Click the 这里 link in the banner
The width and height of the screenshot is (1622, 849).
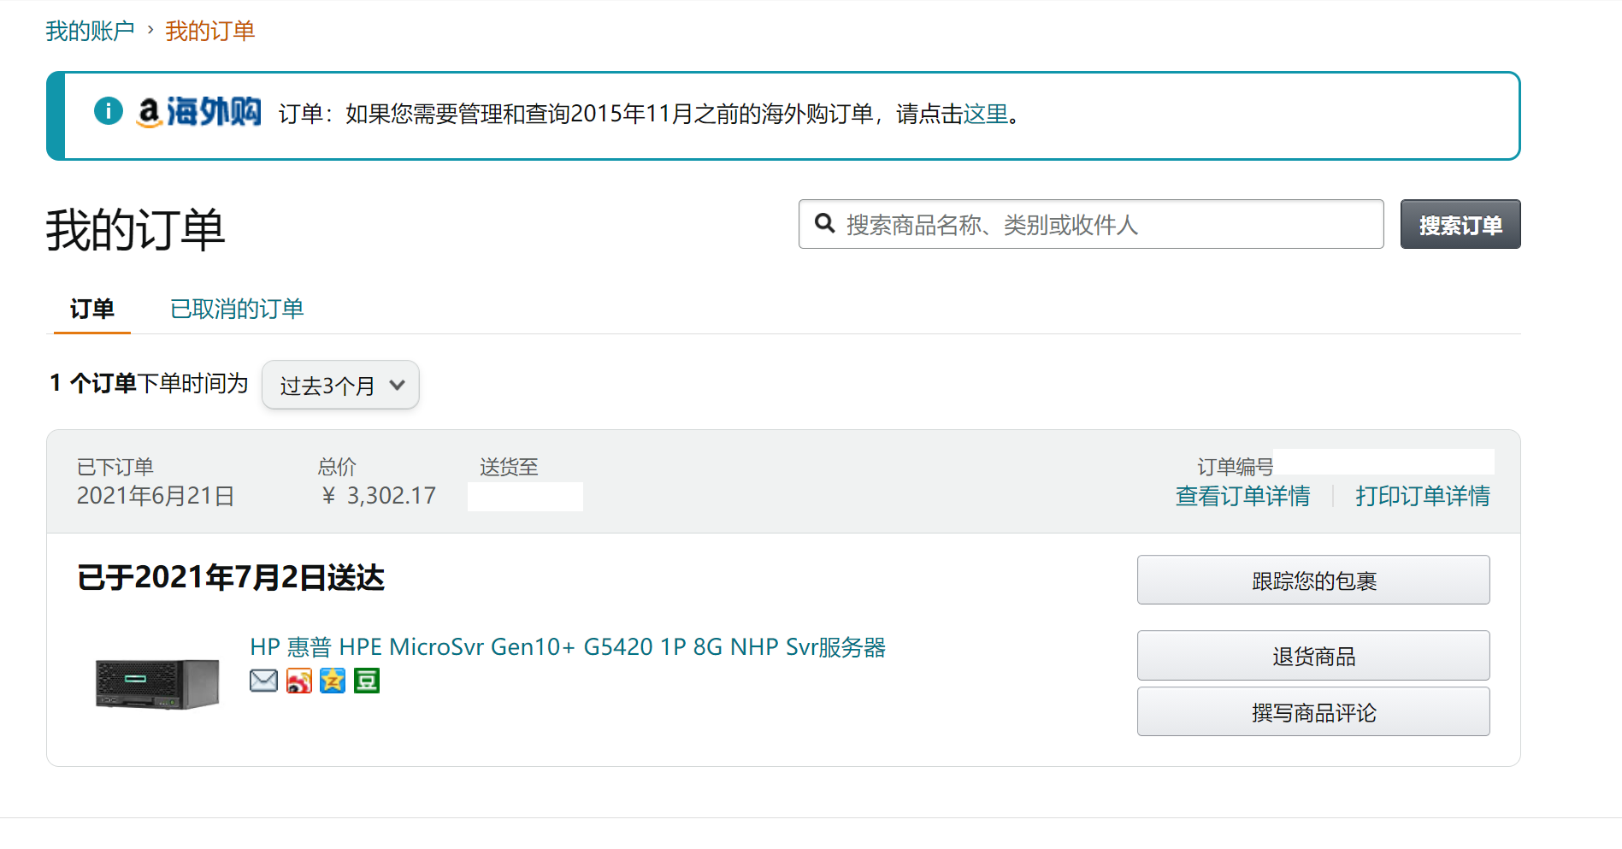coord(986,114)
